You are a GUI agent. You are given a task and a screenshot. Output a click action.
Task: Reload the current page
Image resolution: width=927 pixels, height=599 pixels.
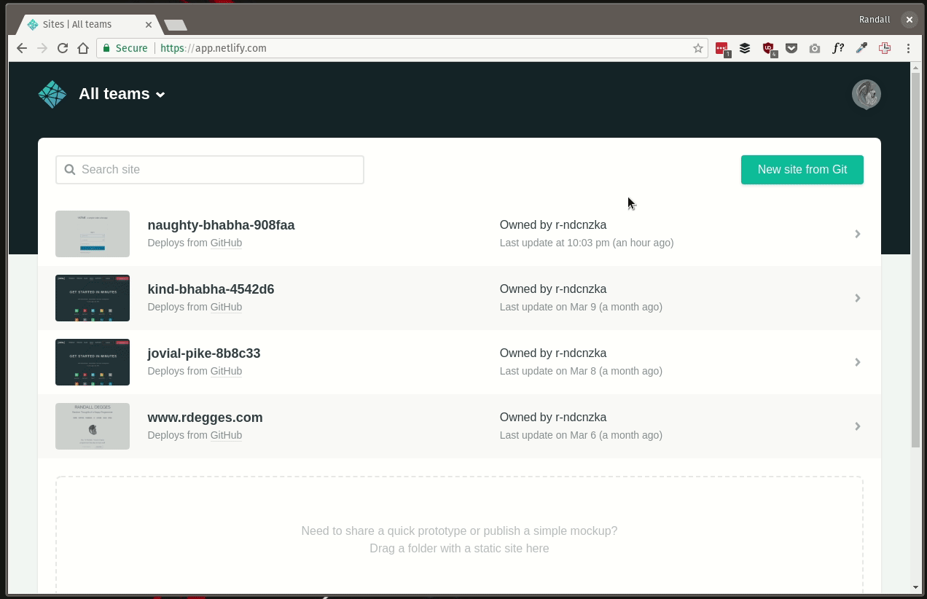pyautogui.click(x=63, y=48)
